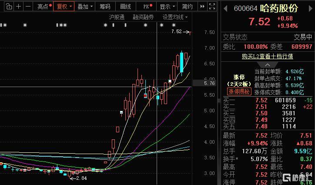Zoom in chart with plus icon
This screenshot has height=185, width=315.
[x=18, y=7]
